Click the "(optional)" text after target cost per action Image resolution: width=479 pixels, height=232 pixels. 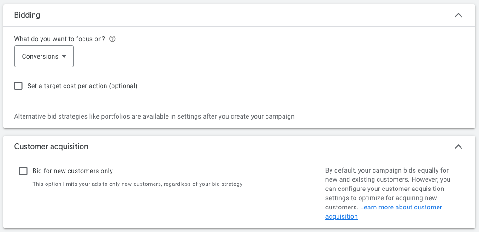click(123, 86)
